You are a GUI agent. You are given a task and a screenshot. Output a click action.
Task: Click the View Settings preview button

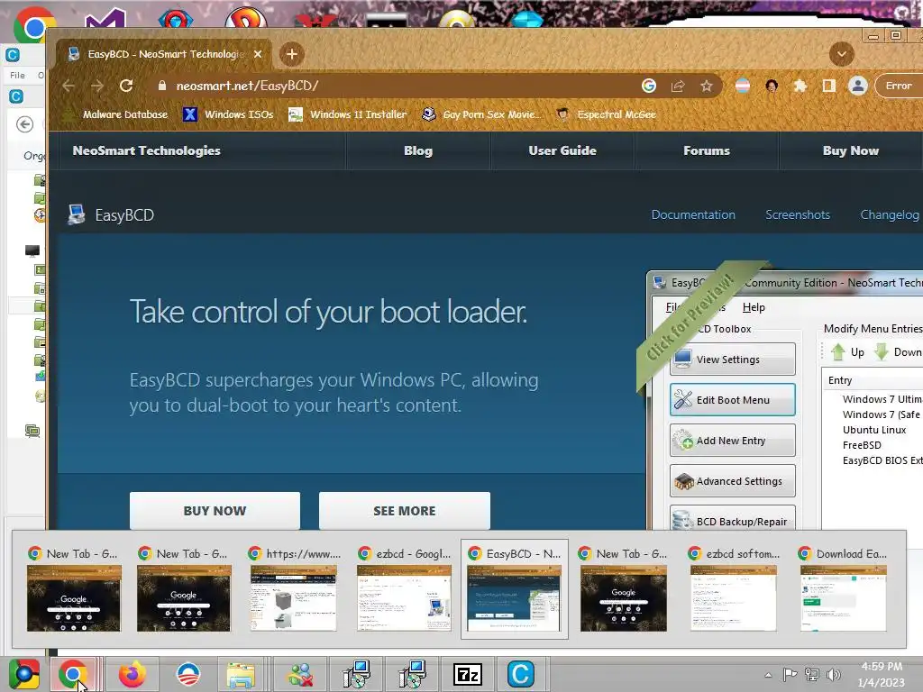[732, 359]
